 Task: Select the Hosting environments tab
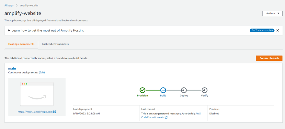(21, 44)
